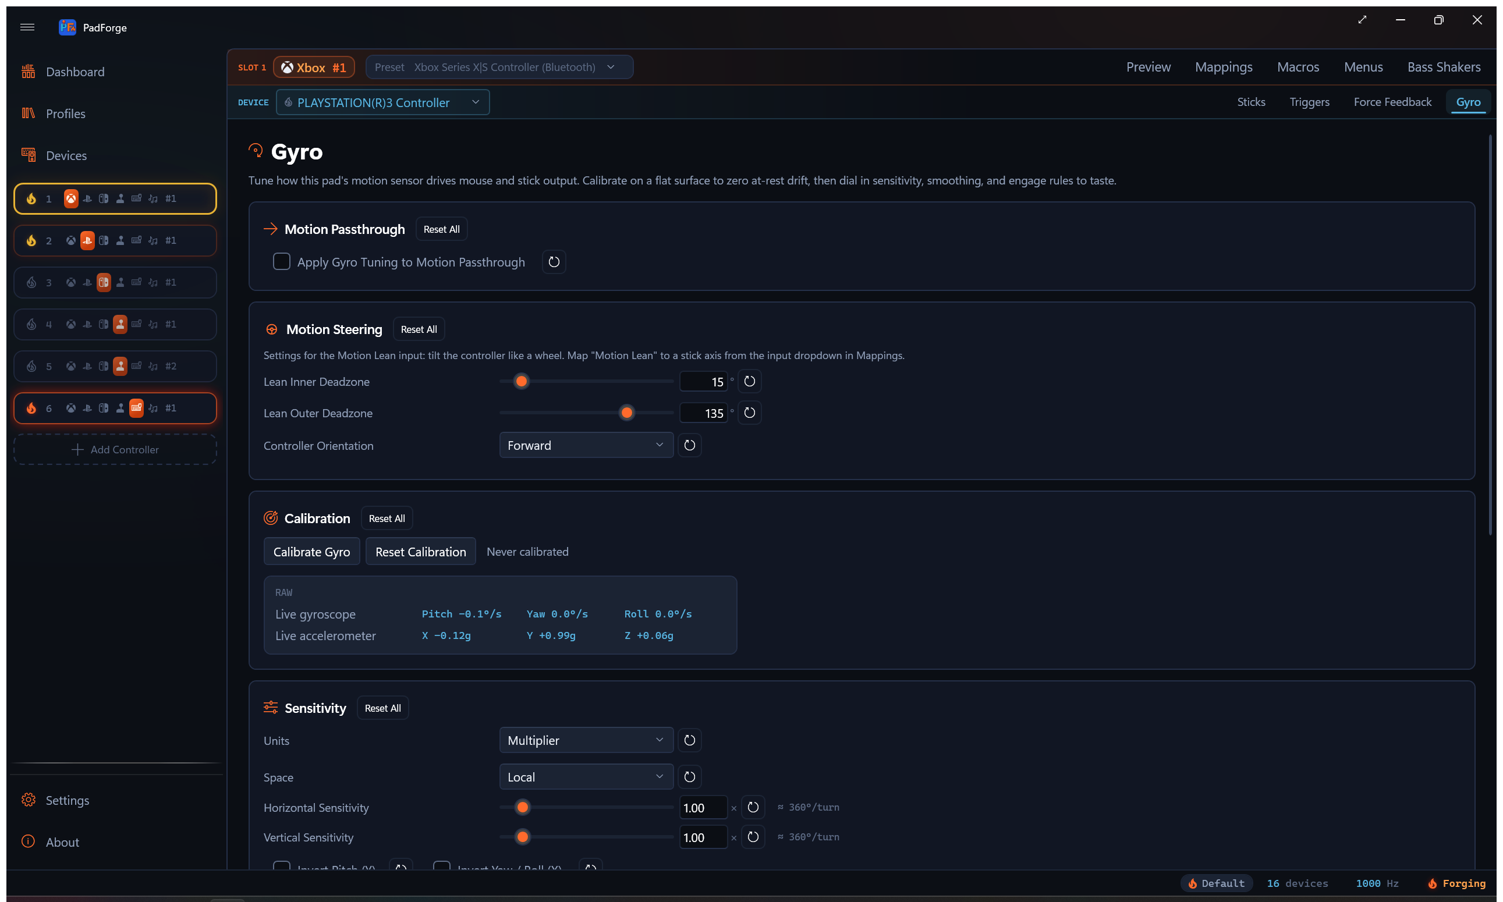Screen dimensions: 1503x902
Task: Open the Devices page from the sidebar
Action: click(66, 155)
